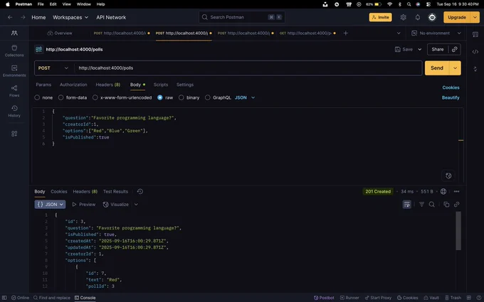Open the Cookies link under Send
Viewport: 484px width, 302px height.
tap(451, 87)
